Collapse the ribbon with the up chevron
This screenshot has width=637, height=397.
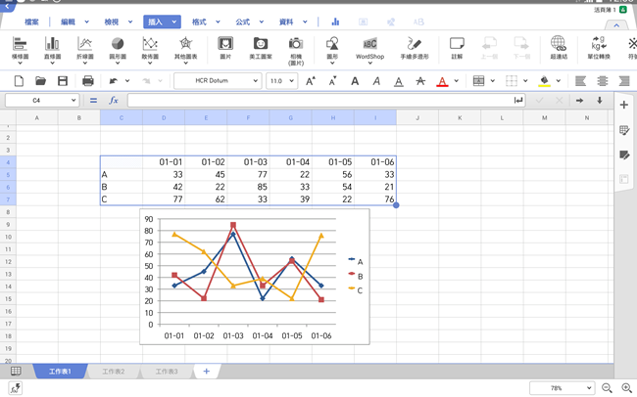(x=616, y=25)
